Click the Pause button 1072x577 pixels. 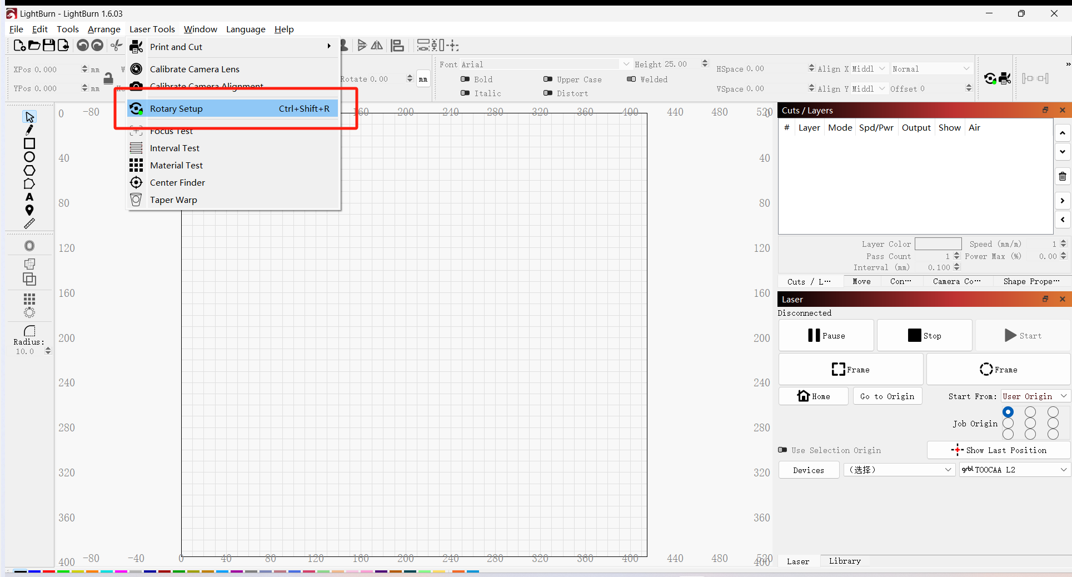click(826, 335)
